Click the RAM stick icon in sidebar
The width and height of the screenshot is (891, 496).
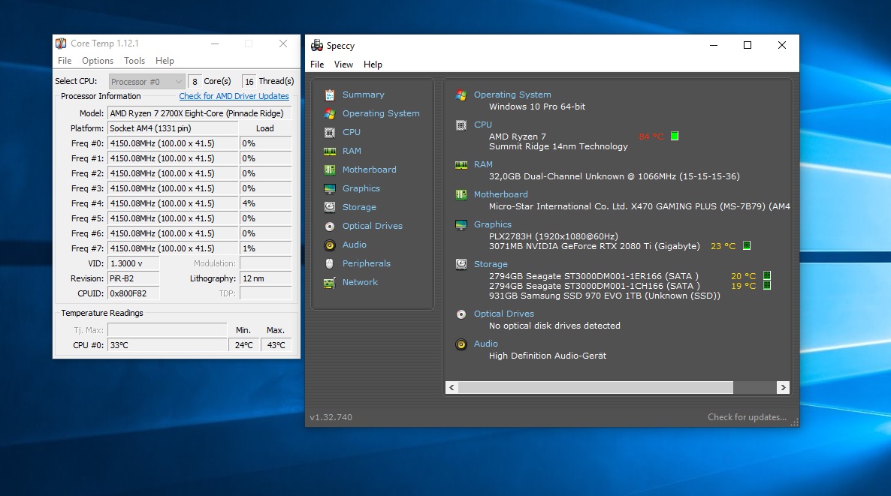[330, 151]
